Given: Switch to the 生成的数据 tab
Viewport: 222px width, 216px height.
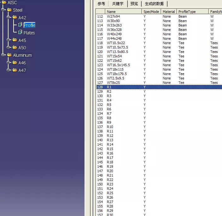Looking at the screenshot, I should pos(154,4).
